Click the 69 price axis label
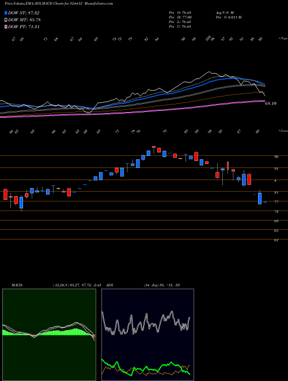 coord(276,221)
